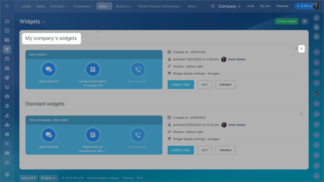Click the Implementation request footer link
Screen dimensions: 324x182
(103, 178)
